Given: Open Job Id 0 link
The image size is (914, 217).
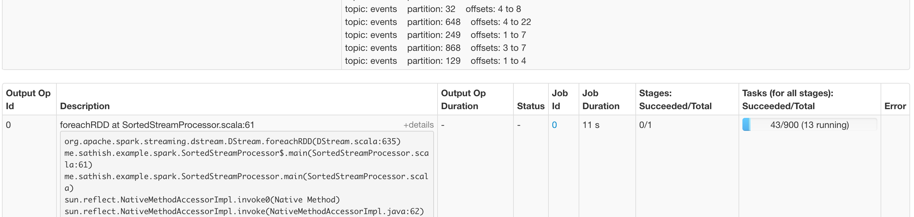Looking at the screenshot, I should click(554, 125).
